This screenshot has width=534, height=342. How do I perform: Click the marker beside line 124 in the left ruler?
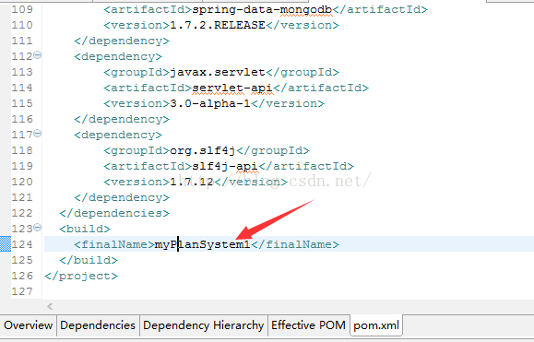tap(6, 244)
